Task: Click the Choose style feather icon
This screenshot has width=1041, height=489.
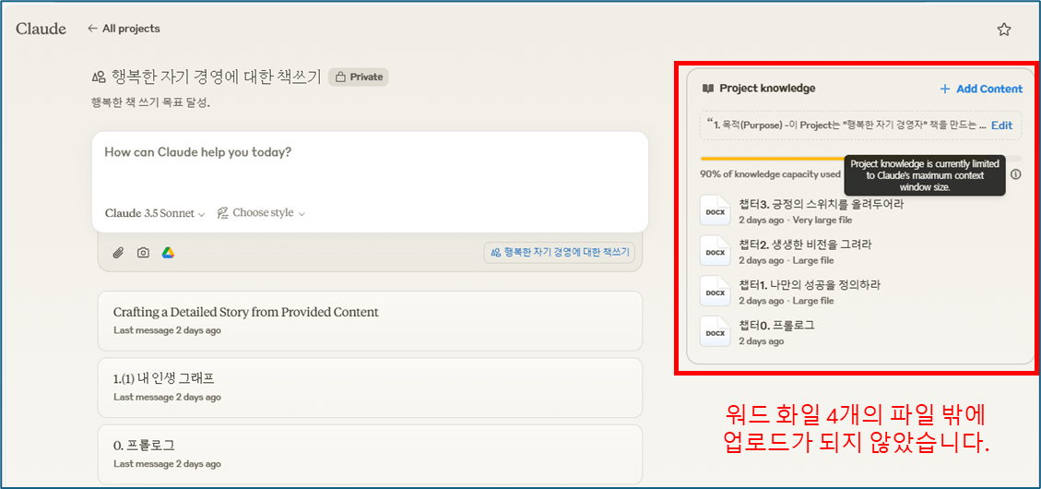Action: (222, 213)
